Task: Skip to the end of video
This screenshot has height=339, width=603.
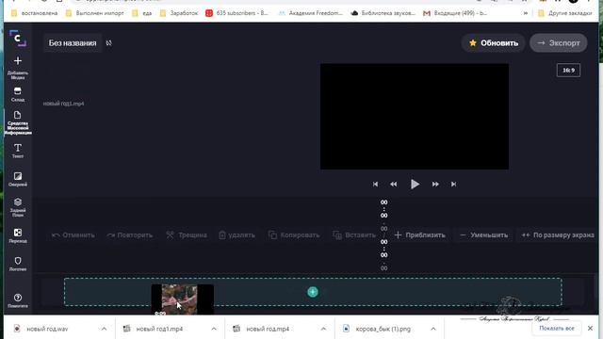Action: pyautogui.click(x=453, y=185)
